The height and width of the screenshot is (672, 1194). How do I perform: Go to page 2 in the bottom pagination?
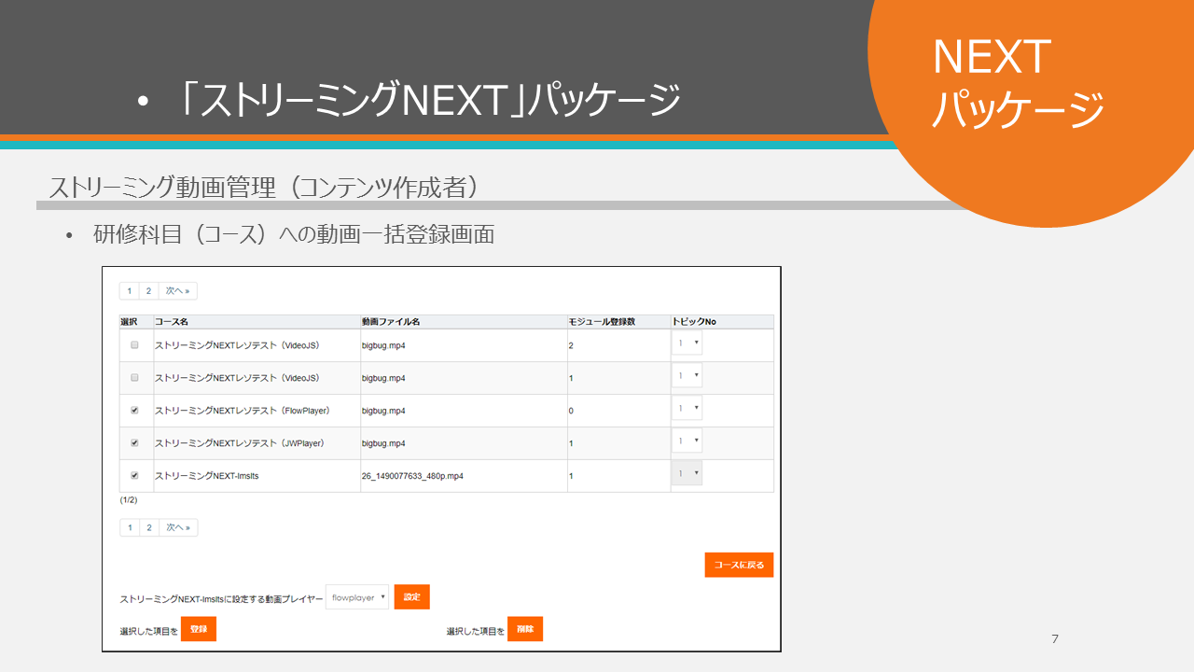coord(149,528)
